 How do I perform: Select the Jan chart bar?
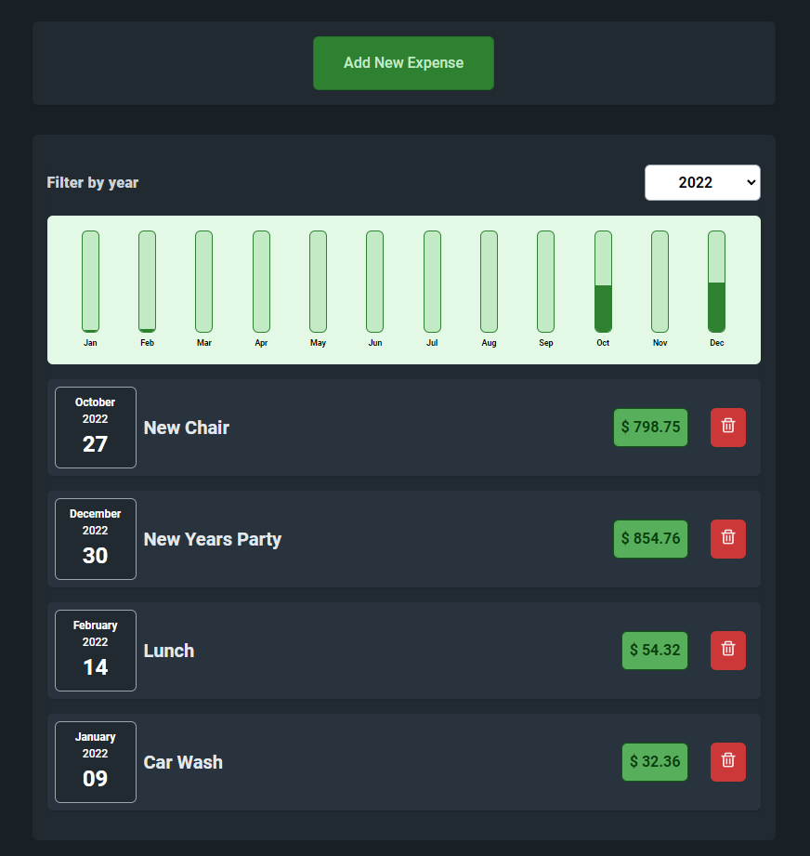click(x=90, y=282)
